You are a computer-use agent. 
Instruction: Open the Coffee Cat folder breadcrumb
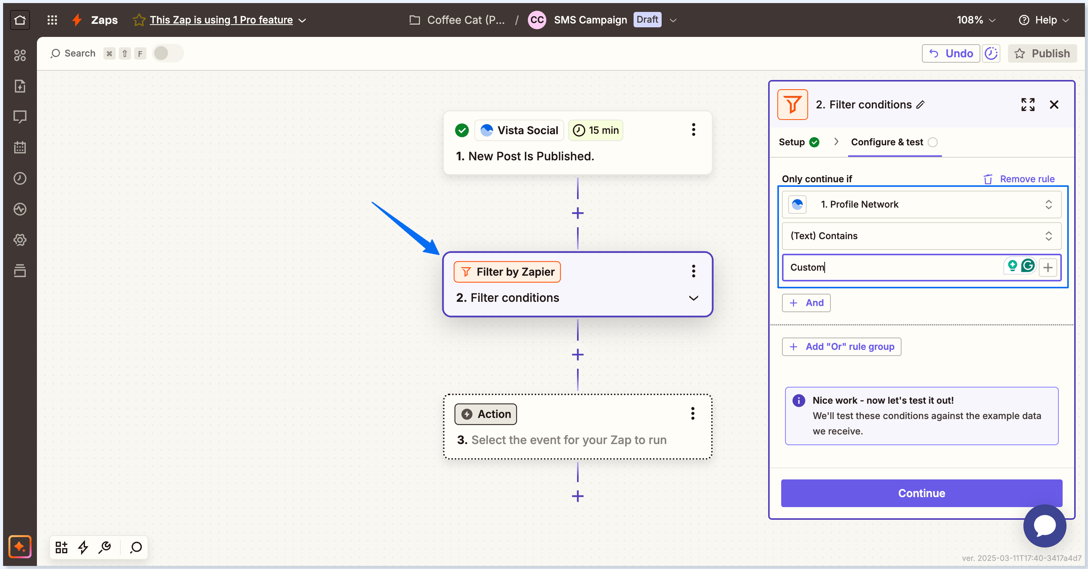457,20
